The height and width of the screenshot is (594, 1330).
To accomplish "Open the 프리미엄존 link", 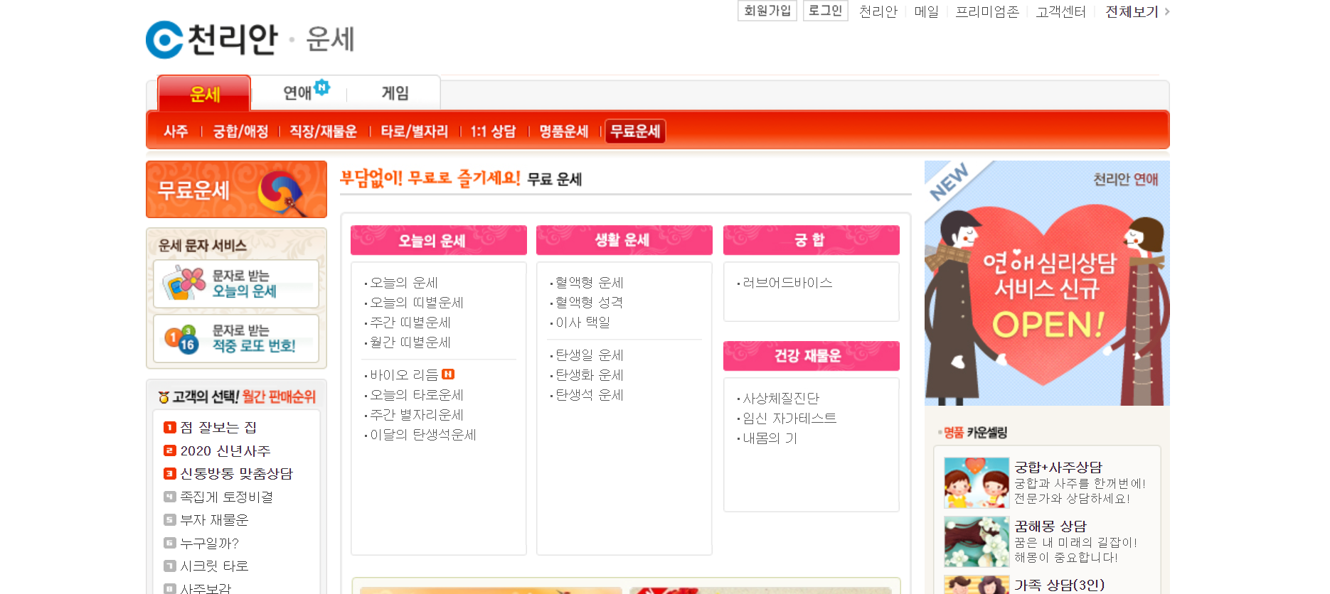I will pos(987,11).
